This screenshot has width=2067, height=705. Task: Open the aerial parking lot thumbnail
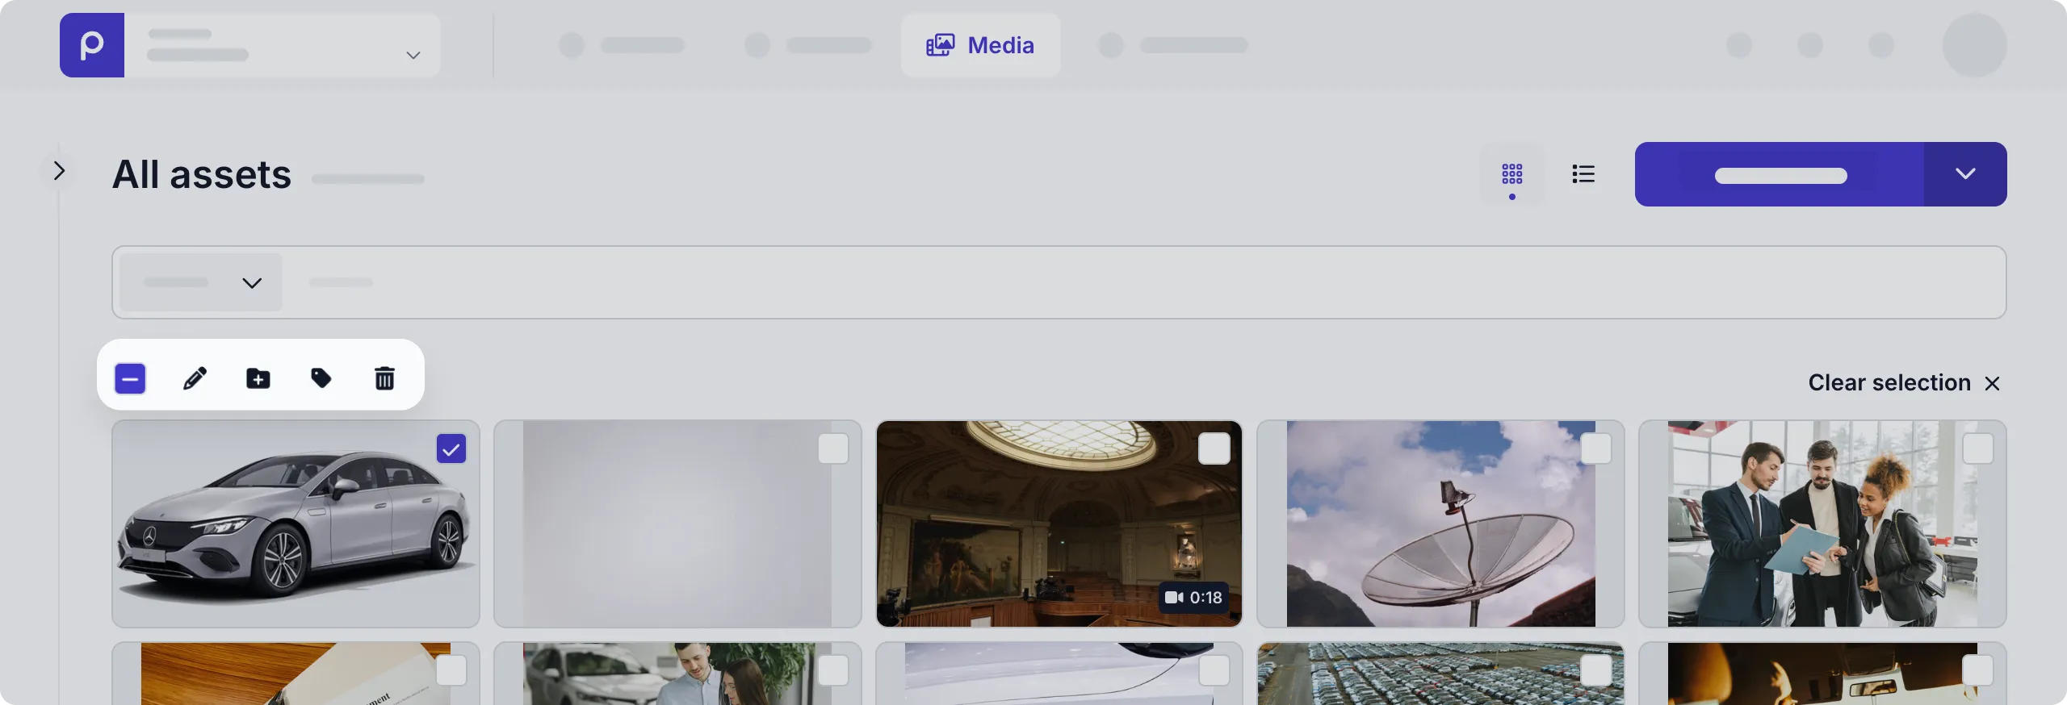(1440, 674)
